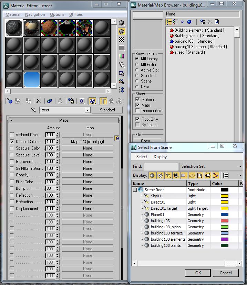Uncheck the Root Only checkbox
Viewport: 247px width, 285px height.
point(137,119)
